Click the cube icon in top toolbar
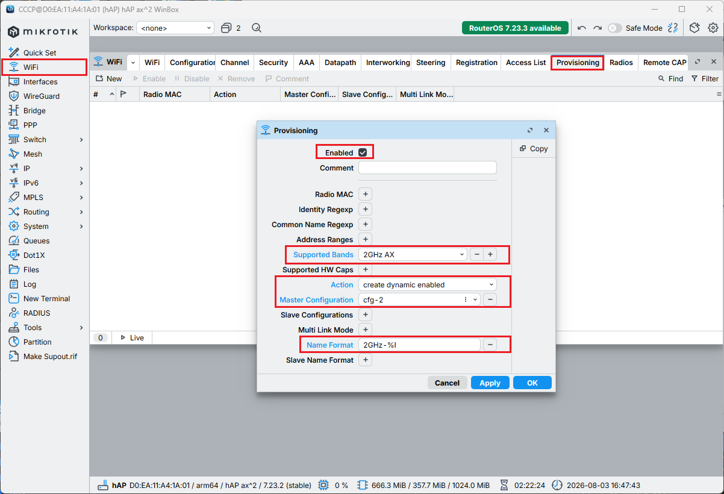Screen dimensions: 724x494 [x=695, y=28]
